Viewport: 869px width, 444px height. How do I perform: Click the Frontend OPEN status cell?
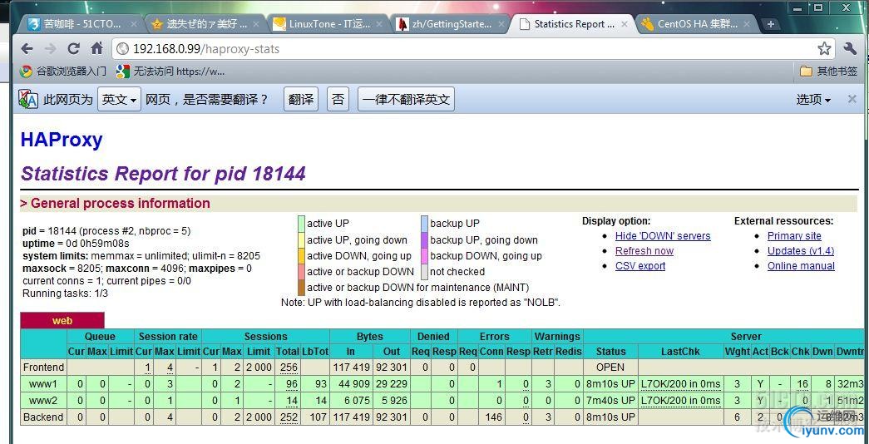pyautogui.click(x=610, y=367)
